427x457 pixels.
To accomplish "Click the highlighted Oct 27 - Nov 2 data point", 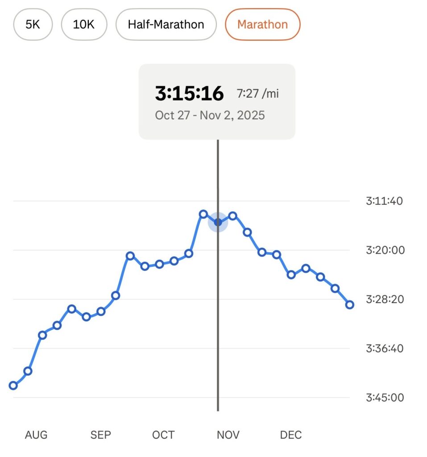I will [x=218, y=222].
